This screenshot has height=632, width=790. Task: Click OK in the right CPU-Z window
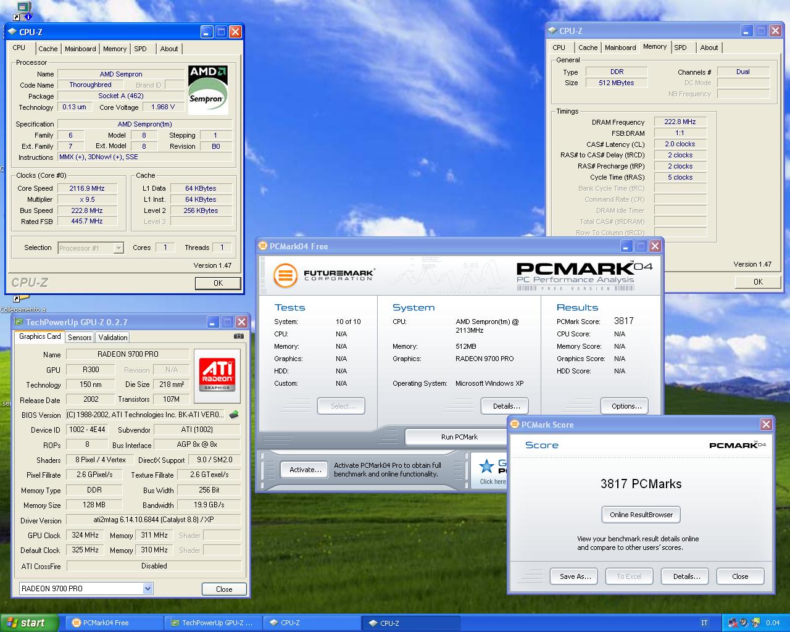758,281
